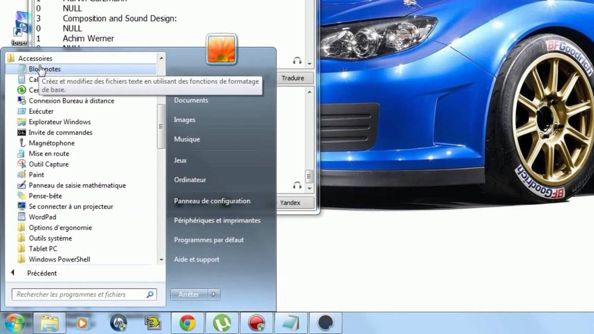594x334 pixels.
Task: Click the 'Composition and Sound Design:' line
Action: [120, 19]
